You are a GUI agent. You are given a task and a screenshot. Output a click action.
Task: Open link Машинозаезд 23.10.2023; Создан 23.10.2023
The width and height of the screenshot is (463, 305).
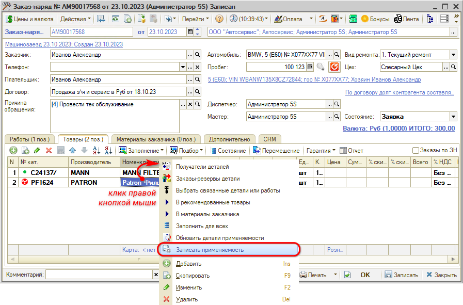pos(64,44)
